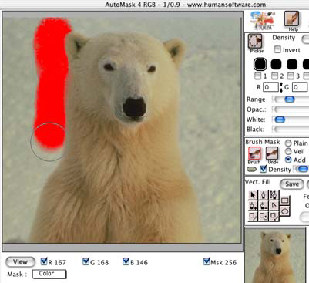This screenshot has width=309, height=283.
Task: Select the third black color swatch
Action: (x=292, y=64)
